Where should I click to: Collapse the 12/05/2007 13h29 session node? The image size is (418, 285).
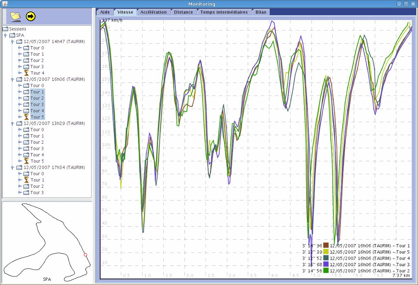coord(12,123)
